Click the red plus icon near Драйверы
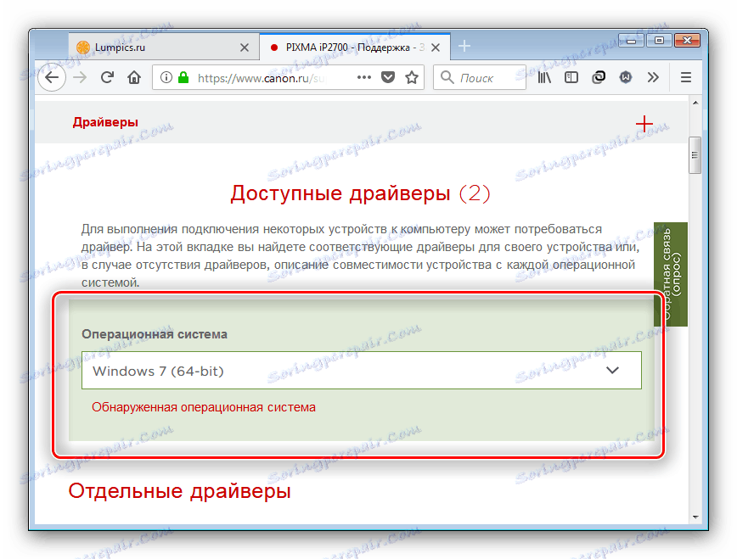Screen dimensions: 737x559 (x=644, y=124)
